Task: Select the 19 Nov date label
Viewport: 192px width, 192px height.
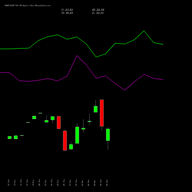Action: pos(33,182)
